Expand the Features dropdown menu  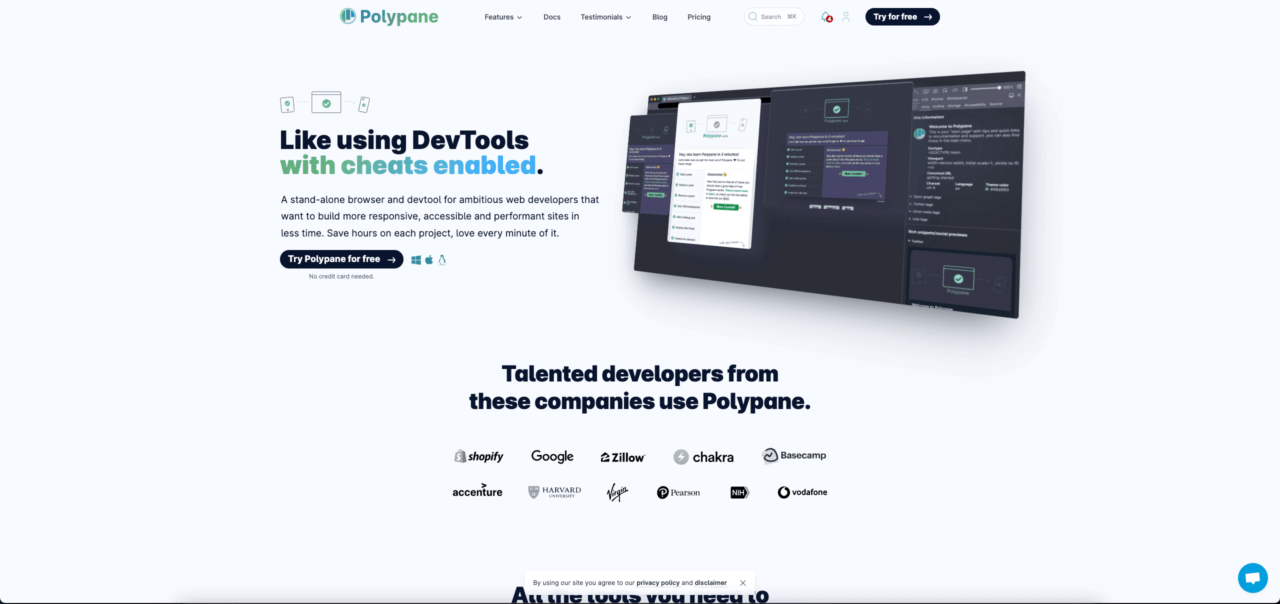[x=503, y=17]
